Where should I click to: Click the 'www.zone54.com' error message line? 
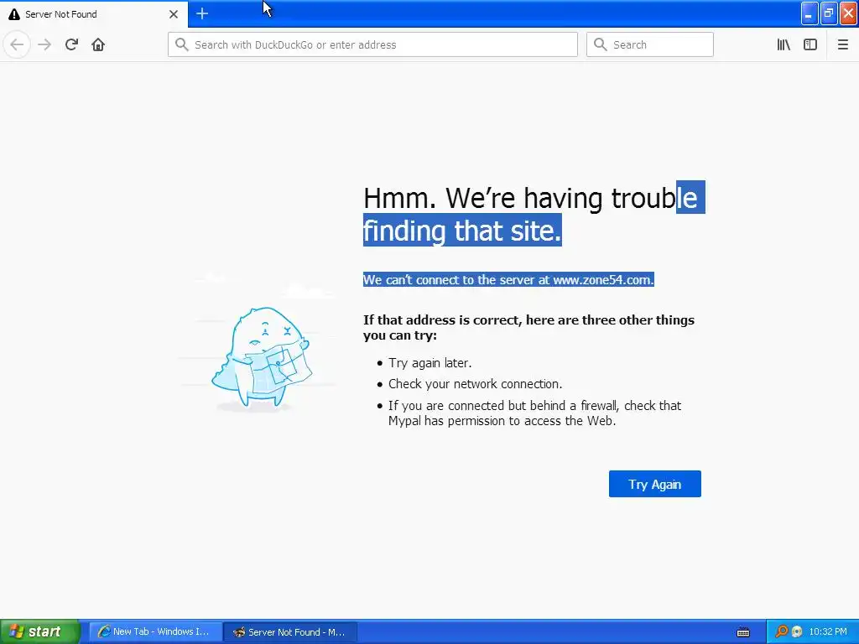click(x=508, y=280)
